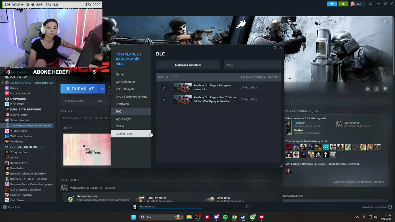Open the Genel settings tab
Image resolution: width=395 pixels, height=222 pixels.
click(x=131, y=74)
